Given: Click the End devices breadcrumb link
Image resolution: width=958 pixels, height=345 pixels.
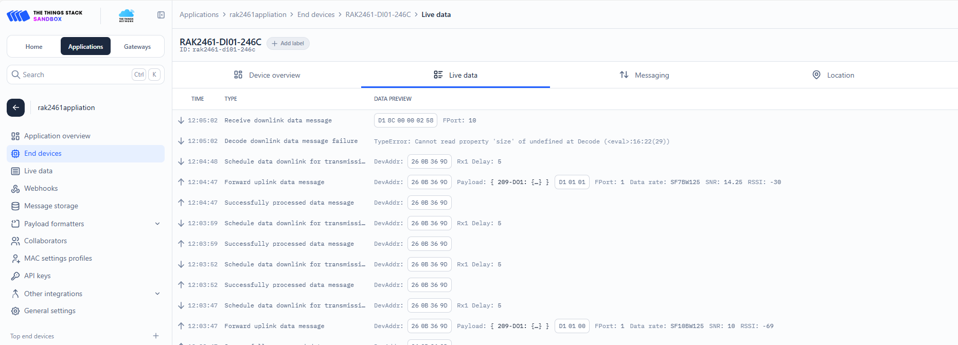Looking at the screenshot, I should 316,14.
